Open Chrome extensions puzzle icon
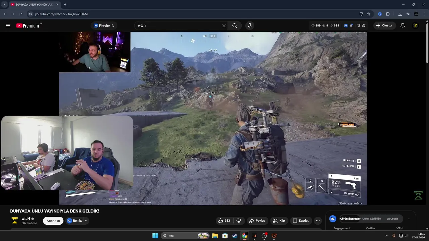The width and height of the screenshot is (429, 241). (x=388, y=14)
